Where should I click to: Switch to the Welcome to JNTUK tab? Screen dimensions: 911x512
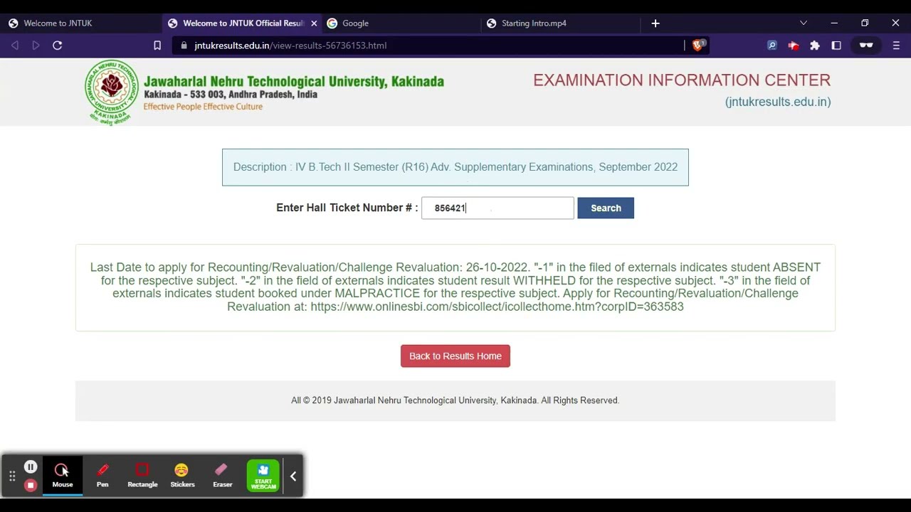click(81, 23)
